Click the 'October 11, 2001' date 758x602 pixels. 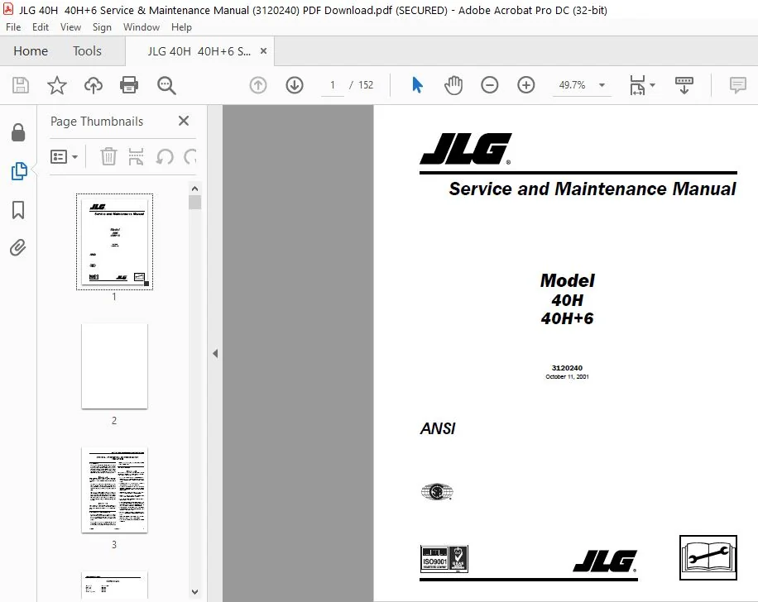click(x=567, y=376)
